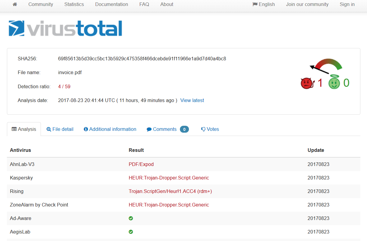Click the red devil malicious vote icon
Screen dimensions: 367x241
point(307,83)
